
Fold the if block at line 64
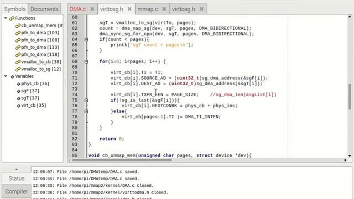(86, 39)
